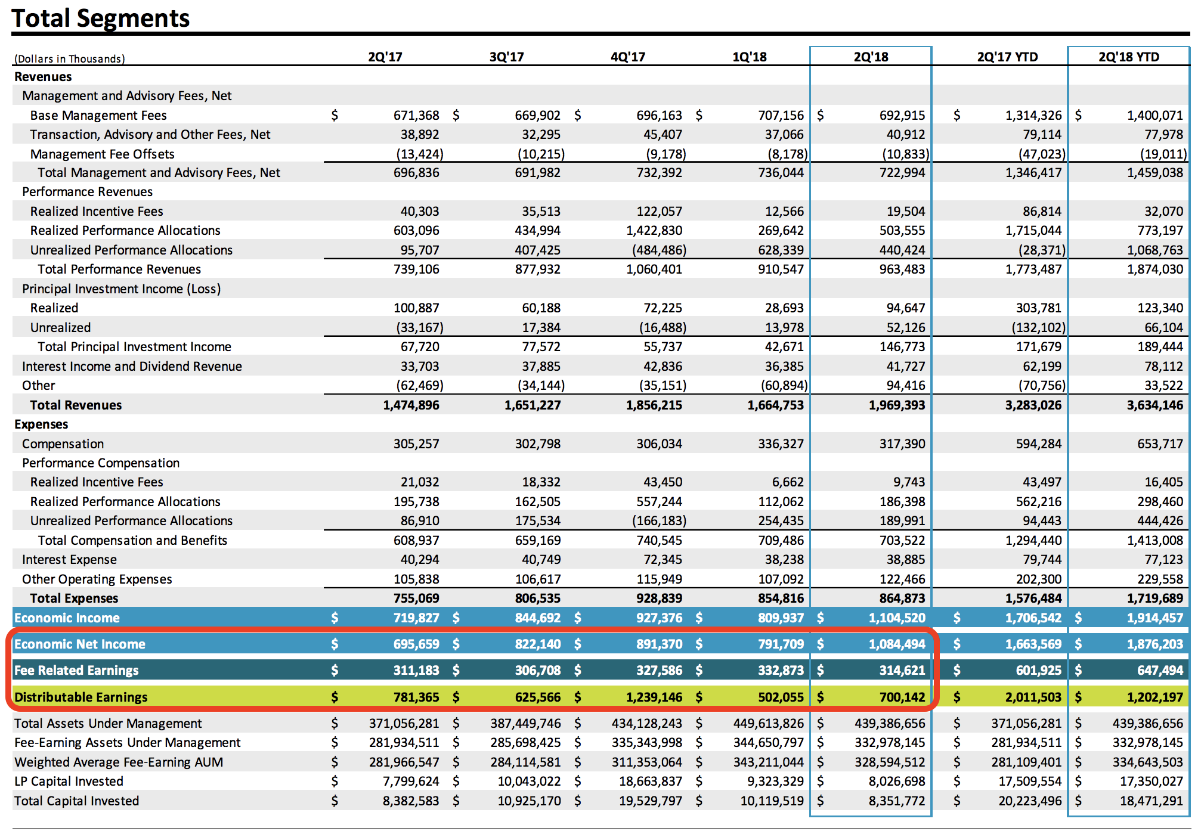This screenshot has width=1201, height=831.
Task: Select Compensation value 305,257
Action: click(x=416, y=444)
